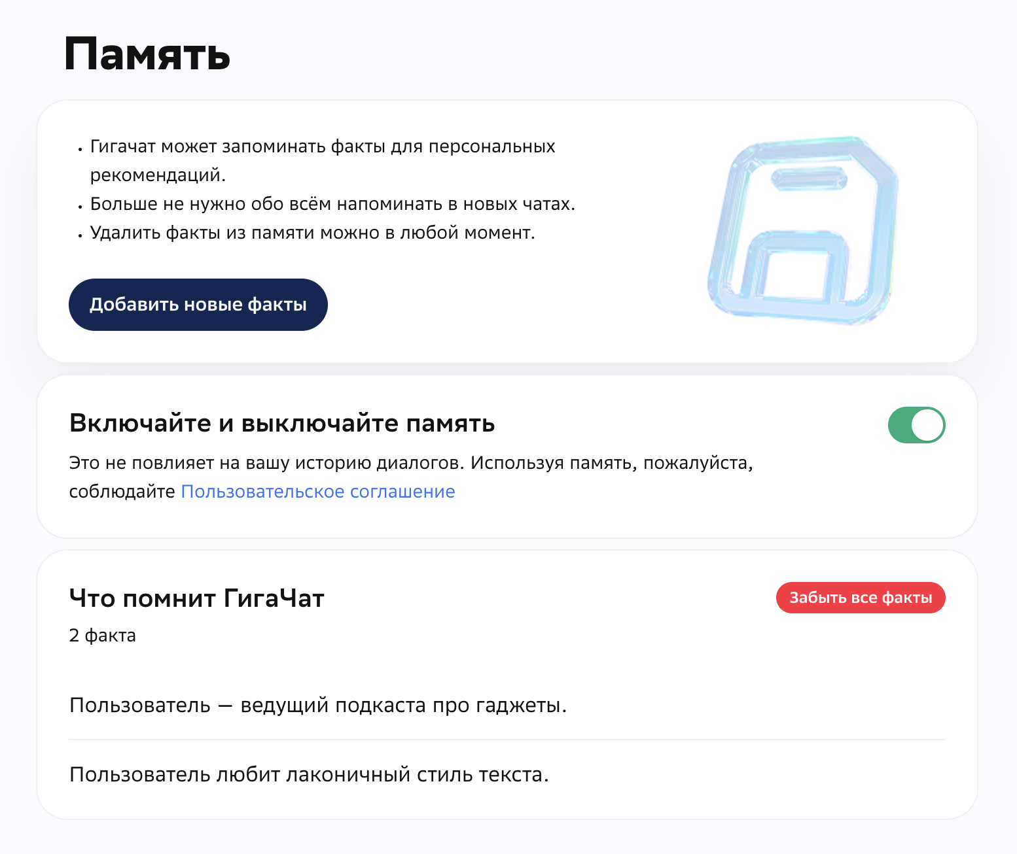Viewport: 1017px width, 854px height.
Task: Click the divider line between the two facts
Action: [x=507, y=740]
